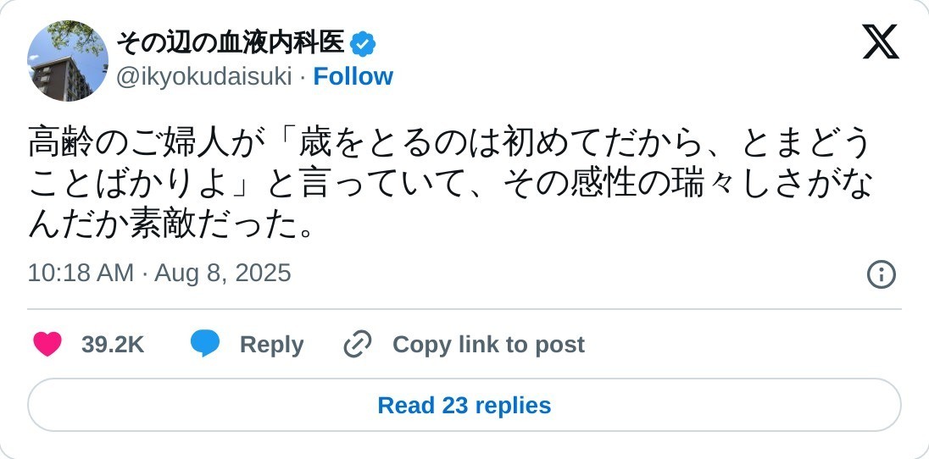The width and height of the screenshot is (929, 459).
Task: Click the blue reply bubble icon
Action: point(205,344)
